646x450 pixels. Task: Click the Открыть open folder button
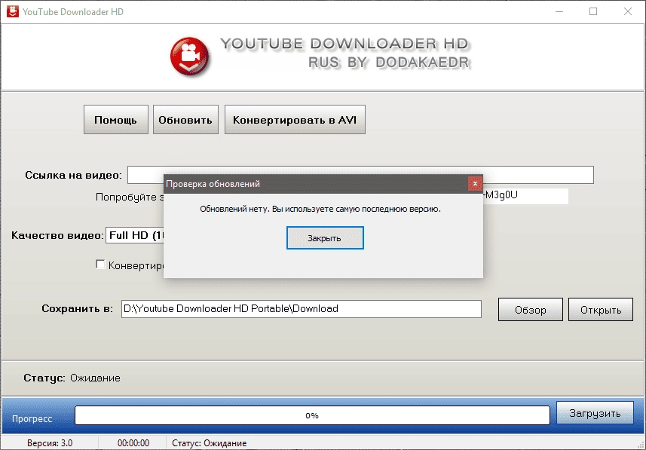(600, 310)
